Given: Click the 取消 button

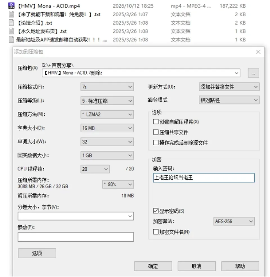Looking at the screenshot, I should [x=197, y=266].
